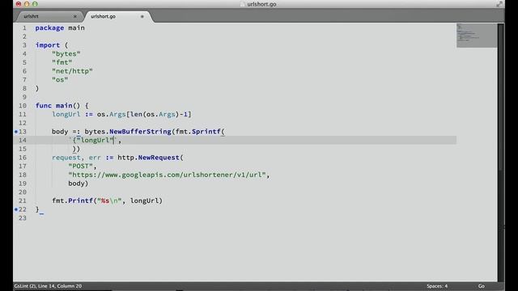Viewport: 518px width, 291px height.
Task: Click os.Args[len(os.Args)-1] expression
Action: [144, 114]
